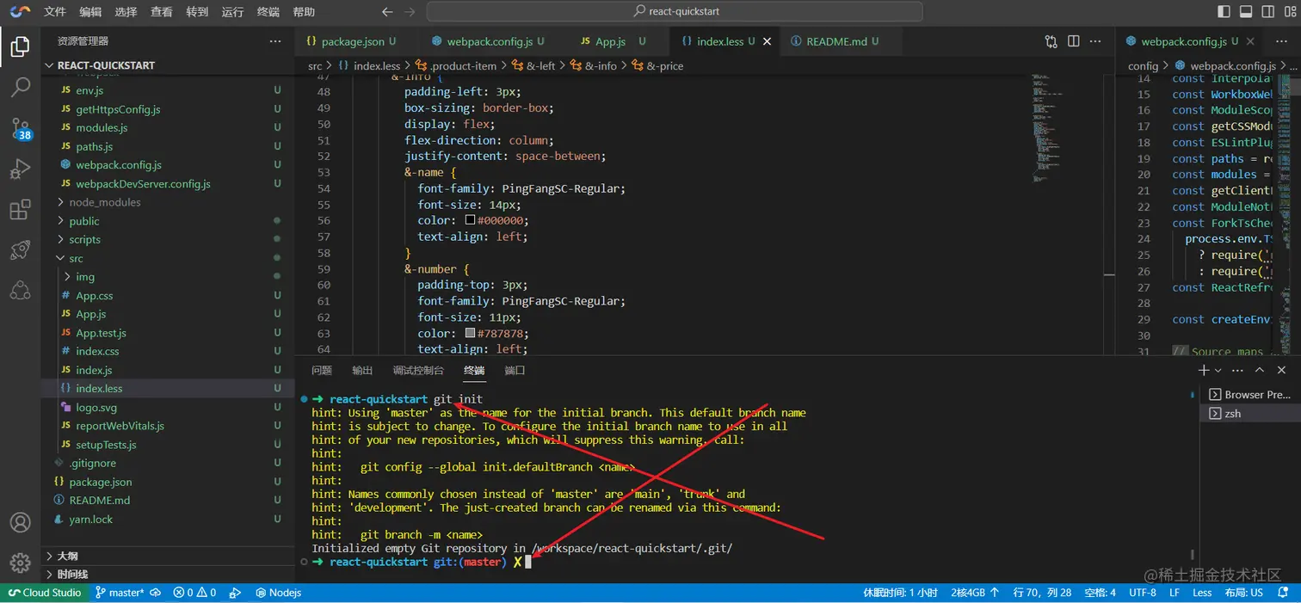Customize layout icon at top right

tap(1291, 12)
